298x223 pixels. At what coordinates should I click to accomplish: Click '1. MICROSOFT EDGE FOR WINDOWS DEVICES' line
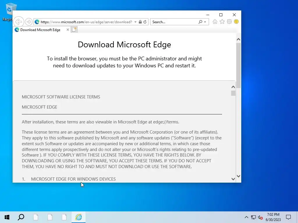[x=69, y=179]
